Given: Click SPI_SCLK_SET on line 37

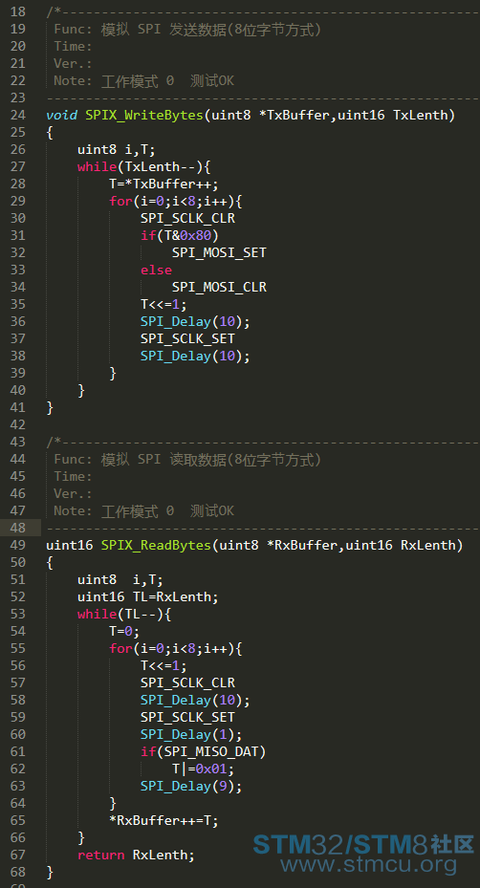Looking at the screenshot, I should tap(187, 338).
